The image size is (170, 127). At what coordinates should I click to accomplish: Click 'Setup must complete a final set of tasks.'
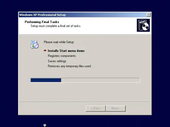(56, 26)
